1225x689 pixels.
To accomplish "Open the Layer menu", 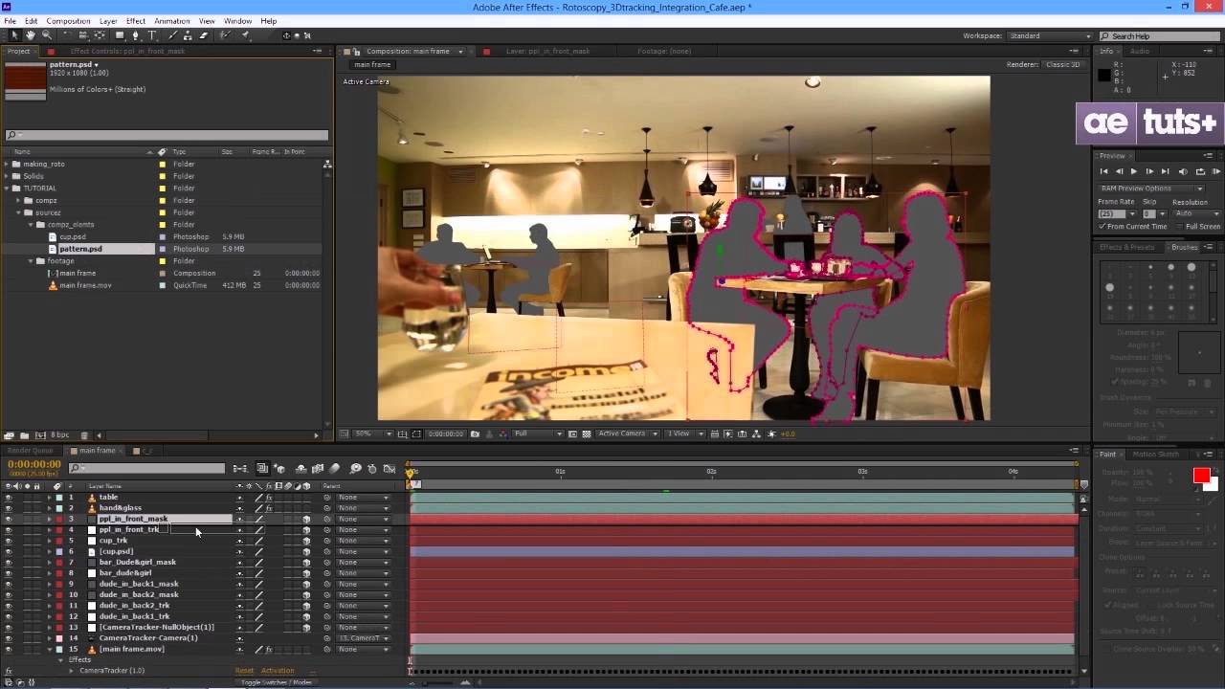I will pos(108,21).
